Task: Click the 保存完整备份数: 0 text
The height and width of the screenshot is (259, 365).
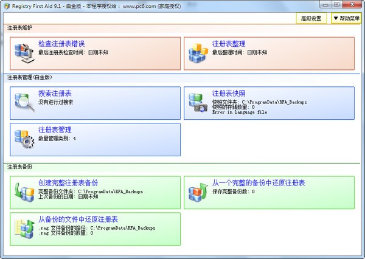Action: click(233, 192)
